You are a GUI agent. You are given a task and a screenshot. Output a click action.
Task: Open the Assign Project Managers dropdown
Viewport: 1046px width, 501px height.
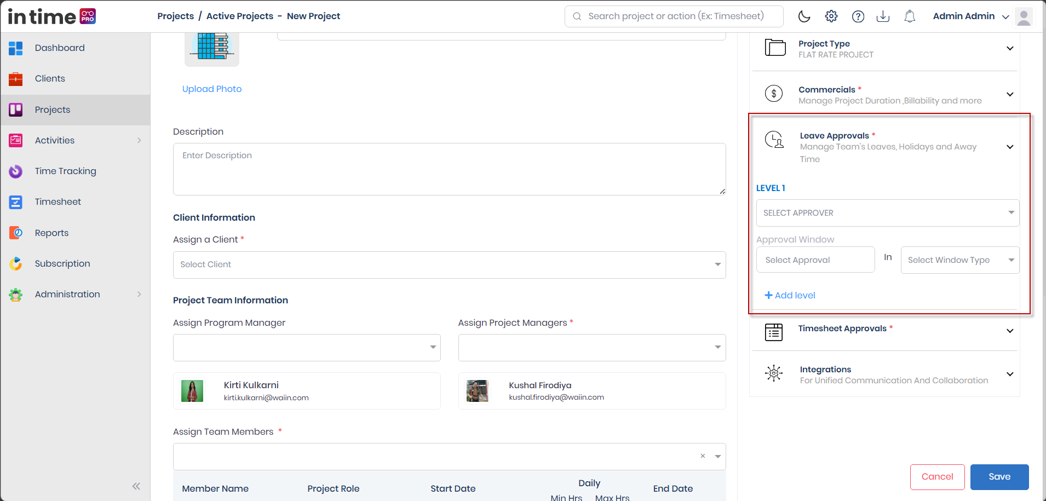592,348
